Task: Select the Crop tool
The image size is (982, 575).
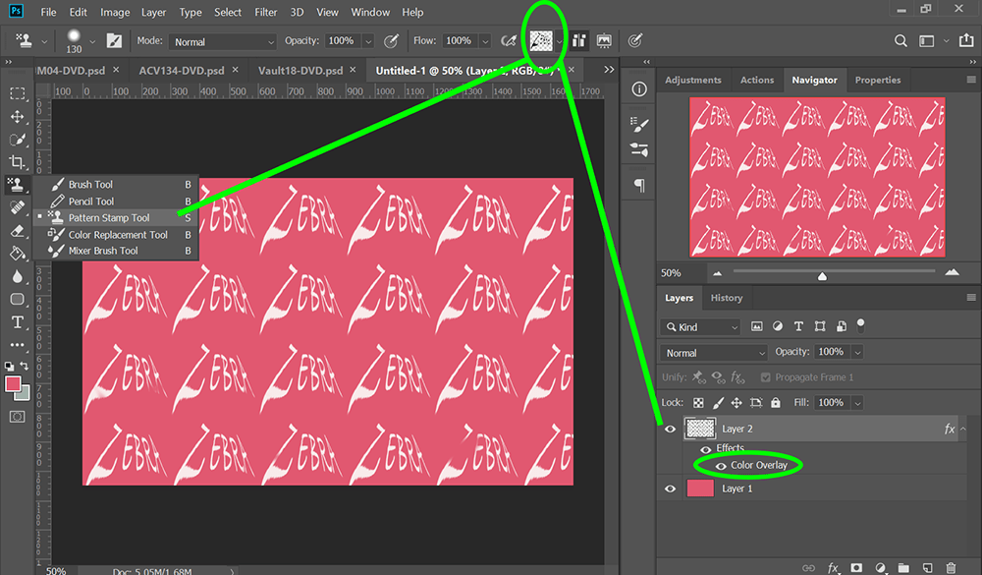Action: tap(17, 161)
